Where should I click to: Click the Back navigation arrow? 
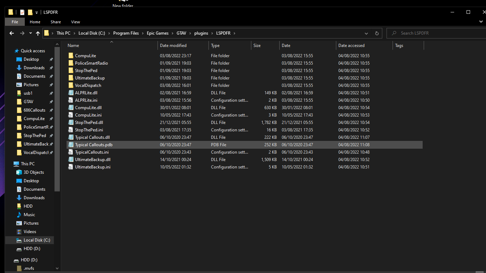coord(12,33)
